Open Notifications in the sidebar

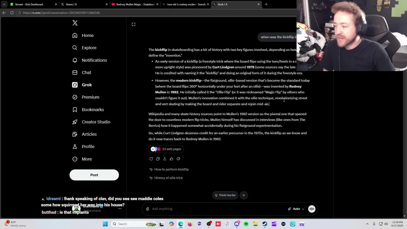[x=90, y=60]
